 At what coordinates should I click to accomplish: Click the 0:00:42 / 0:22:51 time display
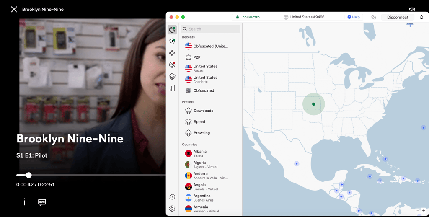point(36,185)
